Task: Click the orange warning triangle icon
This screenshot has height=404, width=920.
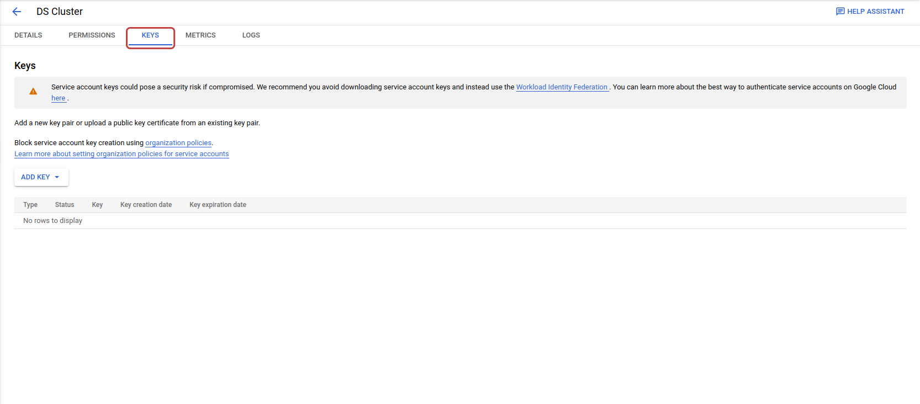Action: [33, 92]
